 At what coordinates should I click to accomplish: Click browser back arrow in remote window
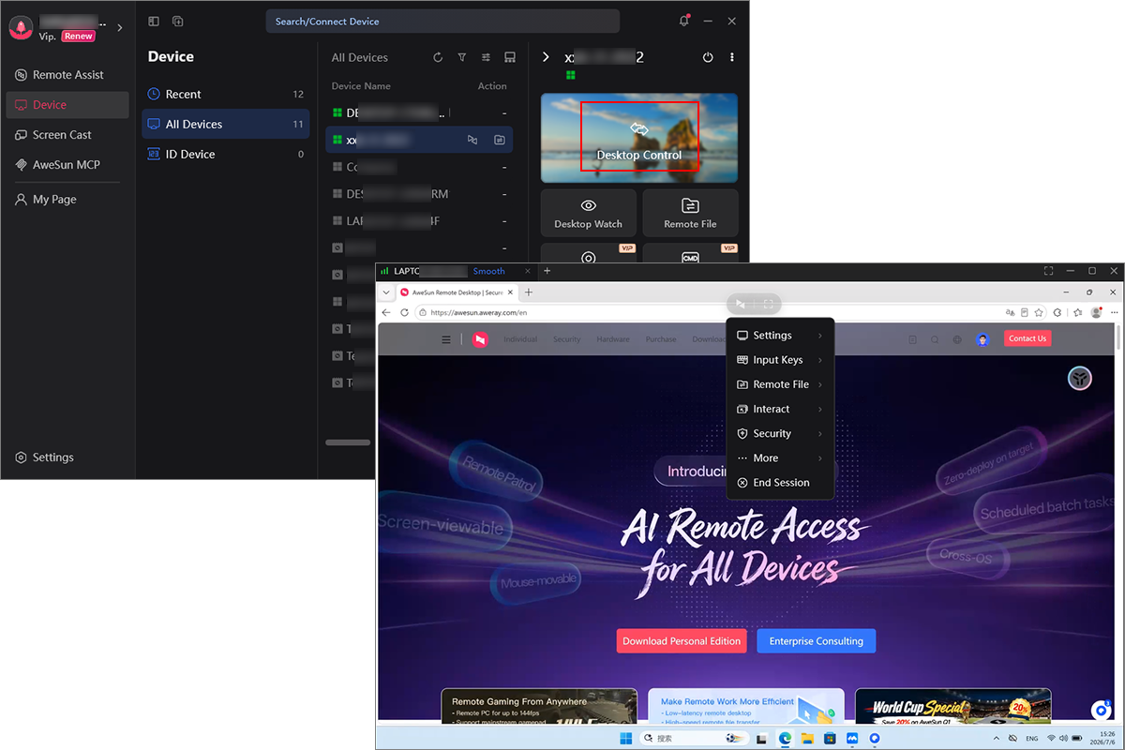click(x=386, y=312)
